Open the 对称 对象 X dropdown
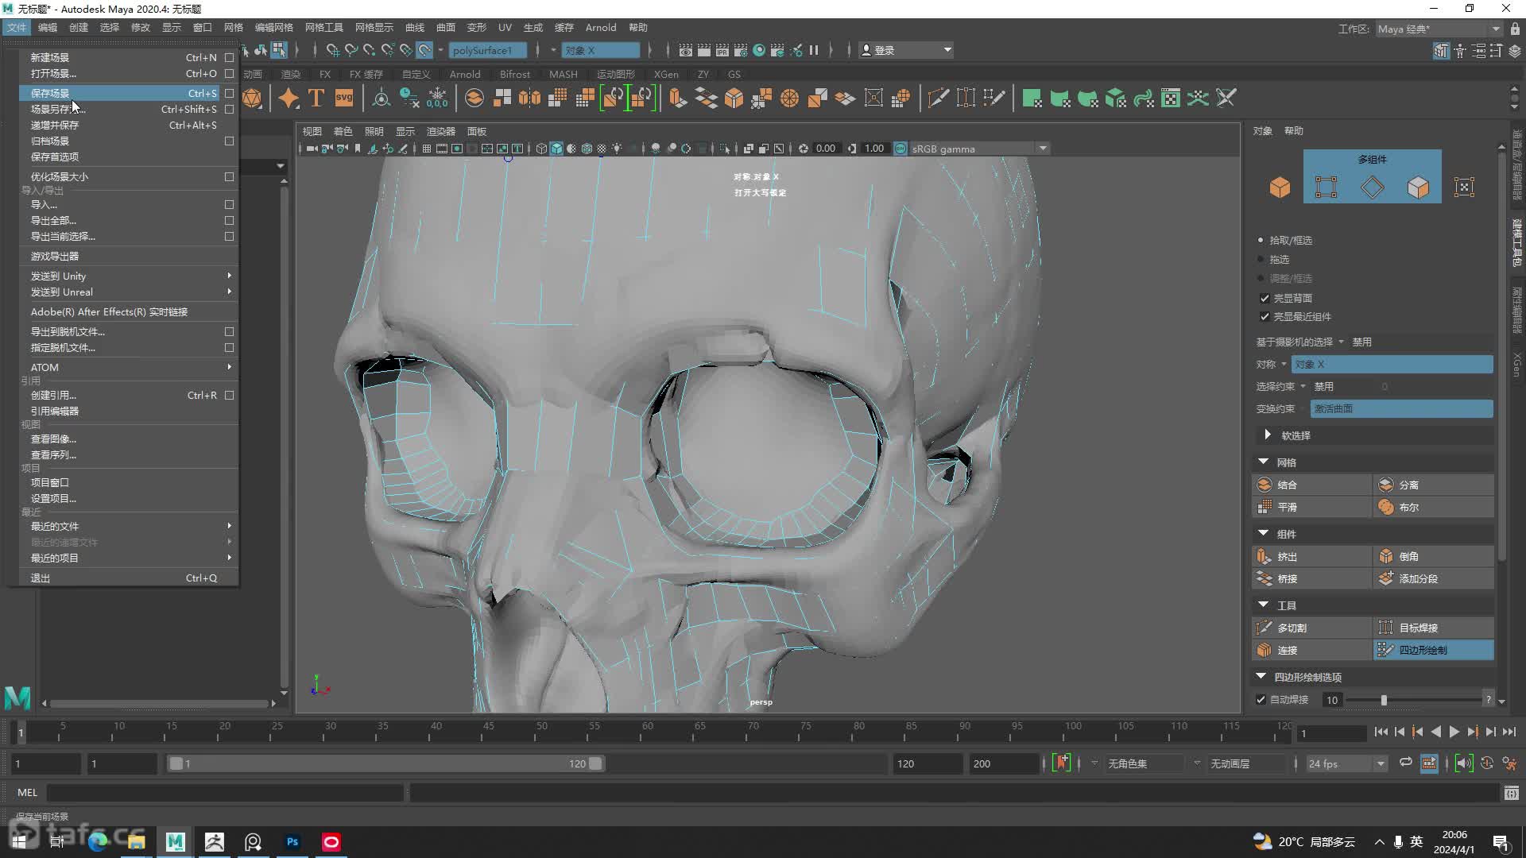This screenshot has height=858, width=1526. click(1392, 364)
